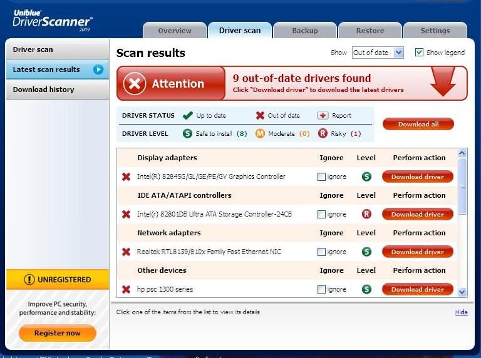The height and width of the screenshot is (358, 481).
Task: Check ignore for Ultra ATA Storage Controller
Action: [x=321, y=214]
